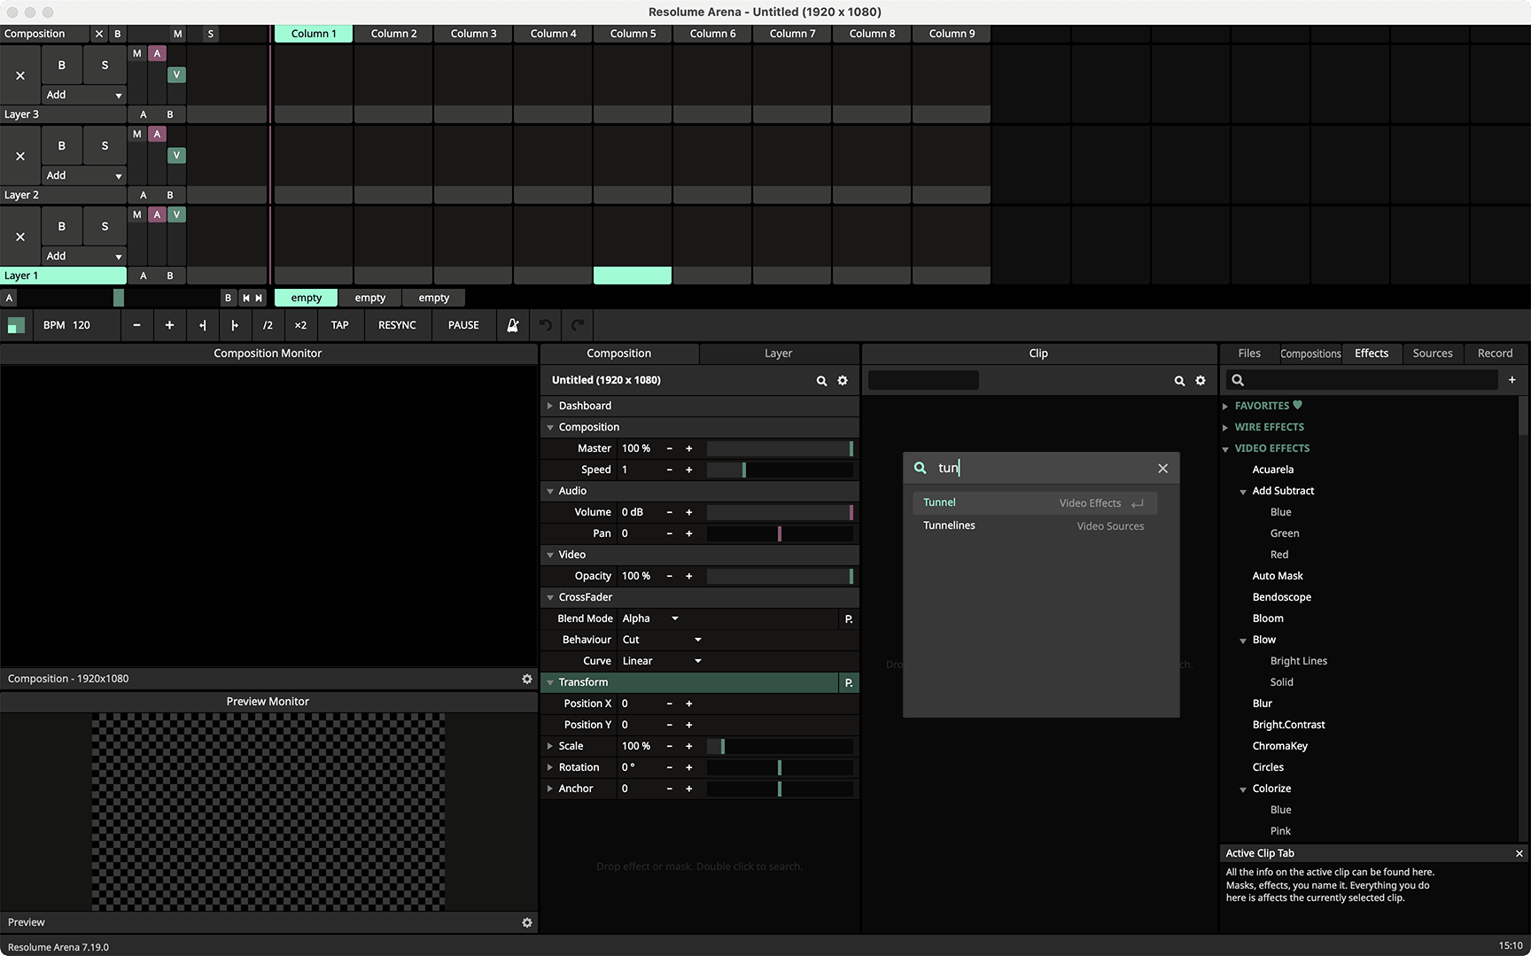Click the Master level slider
Screen dimensions: 1531x956
coord(779,448)
